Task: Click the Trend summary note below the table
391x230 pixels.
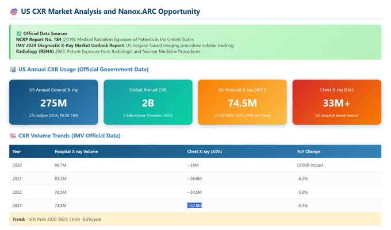Action: point(195,219)
